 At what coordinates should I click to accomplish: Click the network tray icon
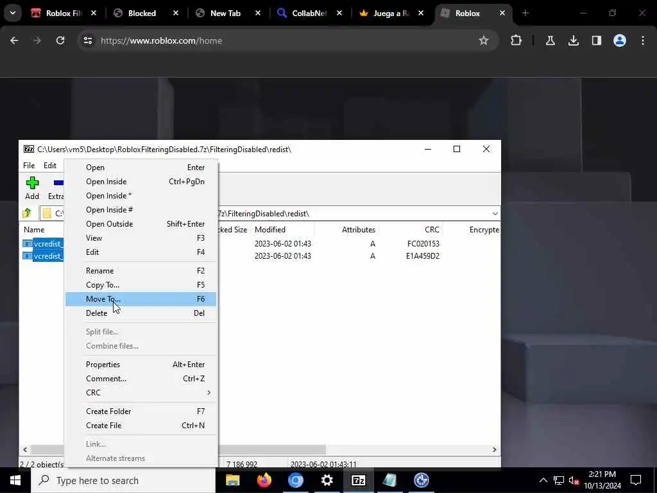[x=559, y=480]
